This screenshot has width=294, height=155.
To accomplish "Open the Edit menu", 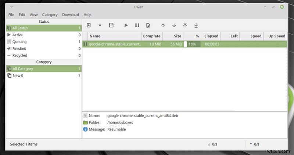I will [x=22, y=15].
